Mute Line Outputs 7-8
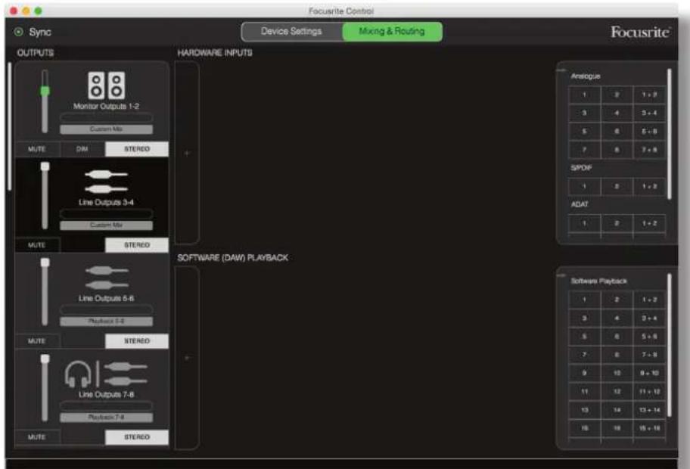The height and width of the screenshot is (469, 690). (37, 437)
